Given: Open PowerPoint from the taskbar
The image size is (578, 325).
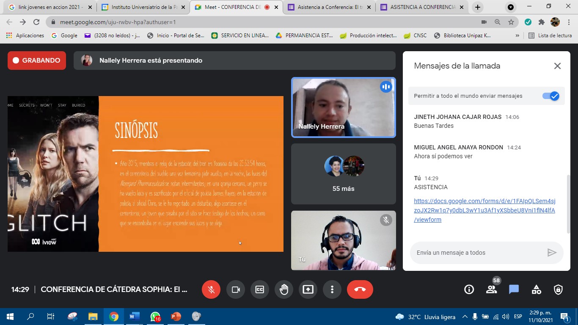Looking at the screenshot, I should click(x=176, y=317).
